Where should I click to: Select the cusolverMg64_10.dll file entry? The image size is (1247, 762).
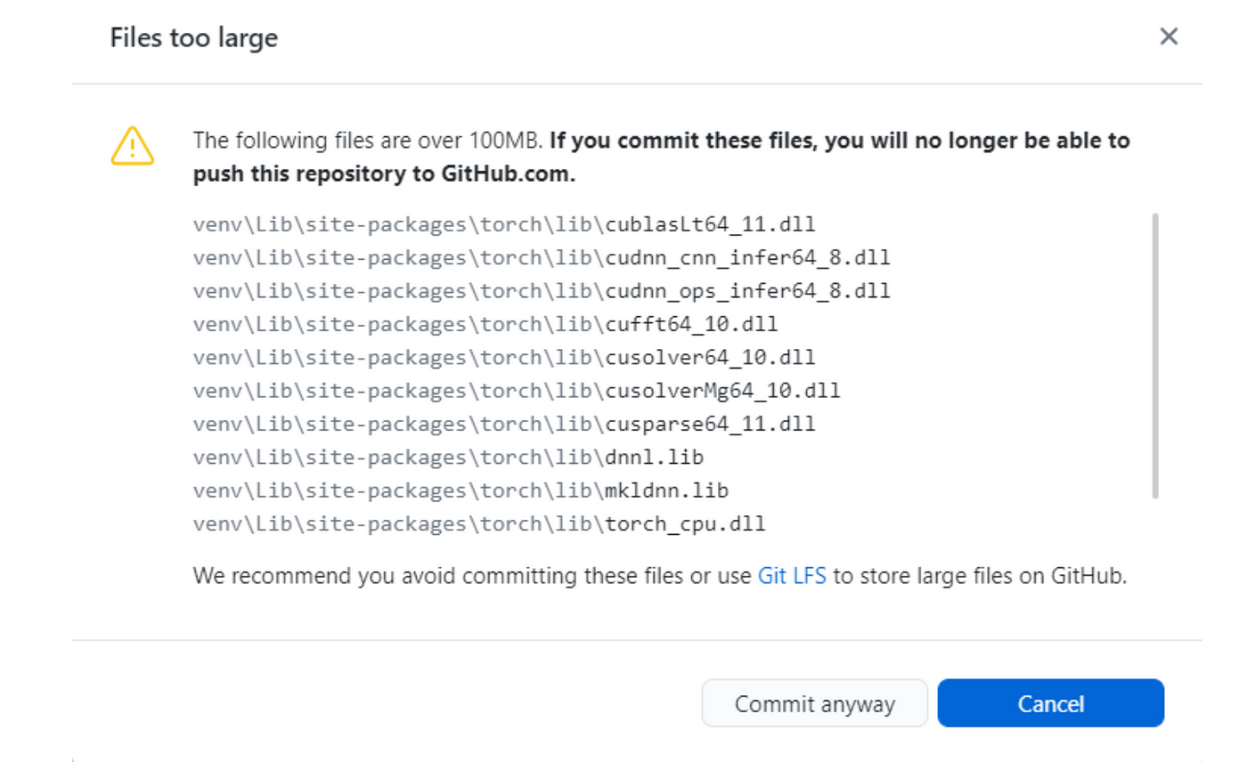click(517, 390)
